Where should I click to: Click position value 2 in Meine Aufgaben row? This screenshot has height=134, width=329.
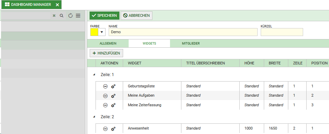tap(312, 96)
